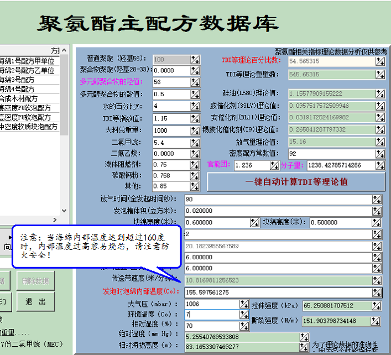
Task: Click stepper icon for 拉伸强度 (kPa)
Action: 376,306
